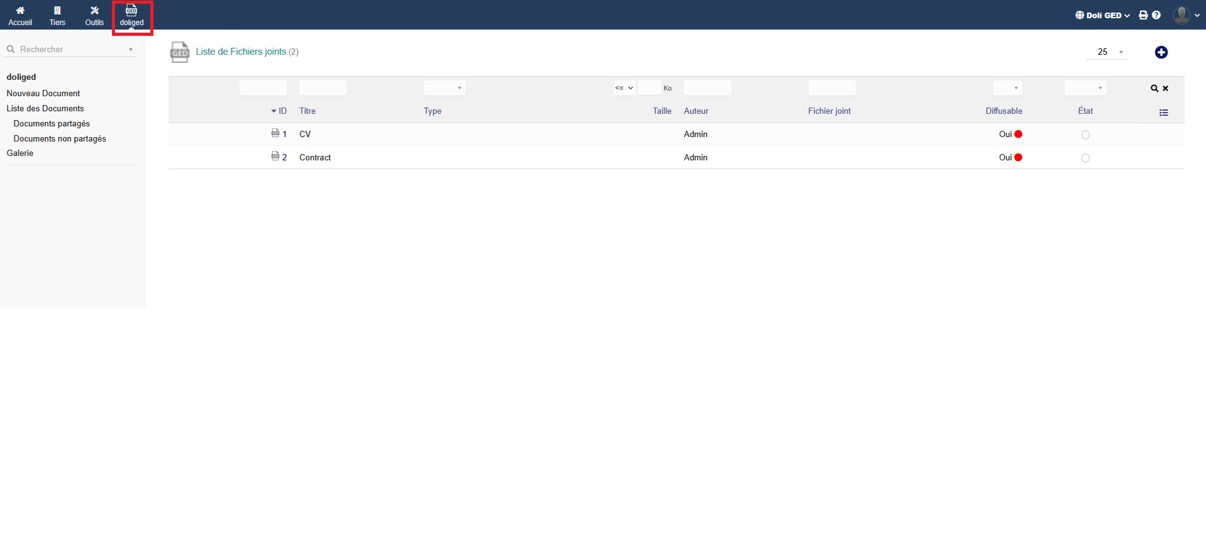Open the Type filter dropdown
The image size is (1206, 544).
click(x=445, y=88)
